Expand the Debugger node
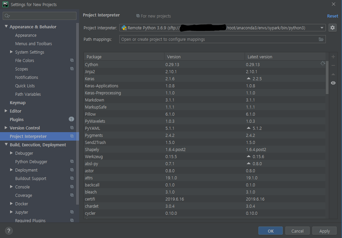 tap(11, 153)
